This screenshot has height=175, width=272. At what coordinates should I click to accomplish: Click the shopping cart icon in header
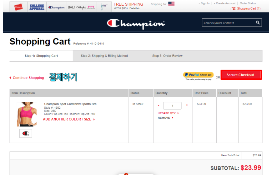(x=234, y=8)
